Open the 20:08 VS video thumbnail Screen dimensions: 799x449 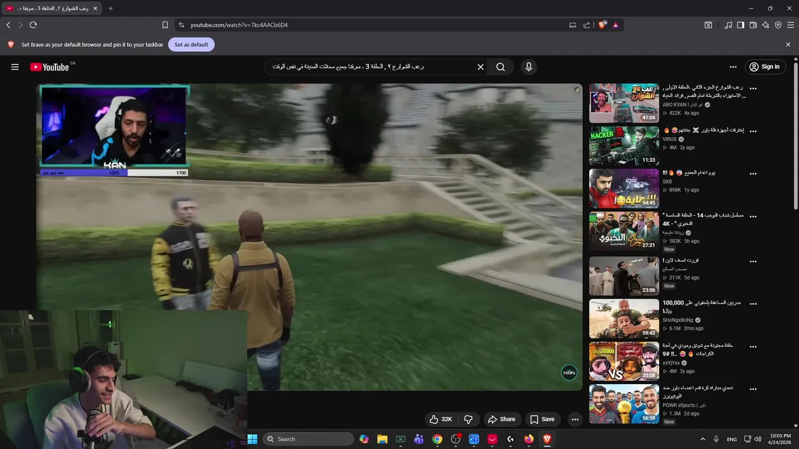[624, 361]
